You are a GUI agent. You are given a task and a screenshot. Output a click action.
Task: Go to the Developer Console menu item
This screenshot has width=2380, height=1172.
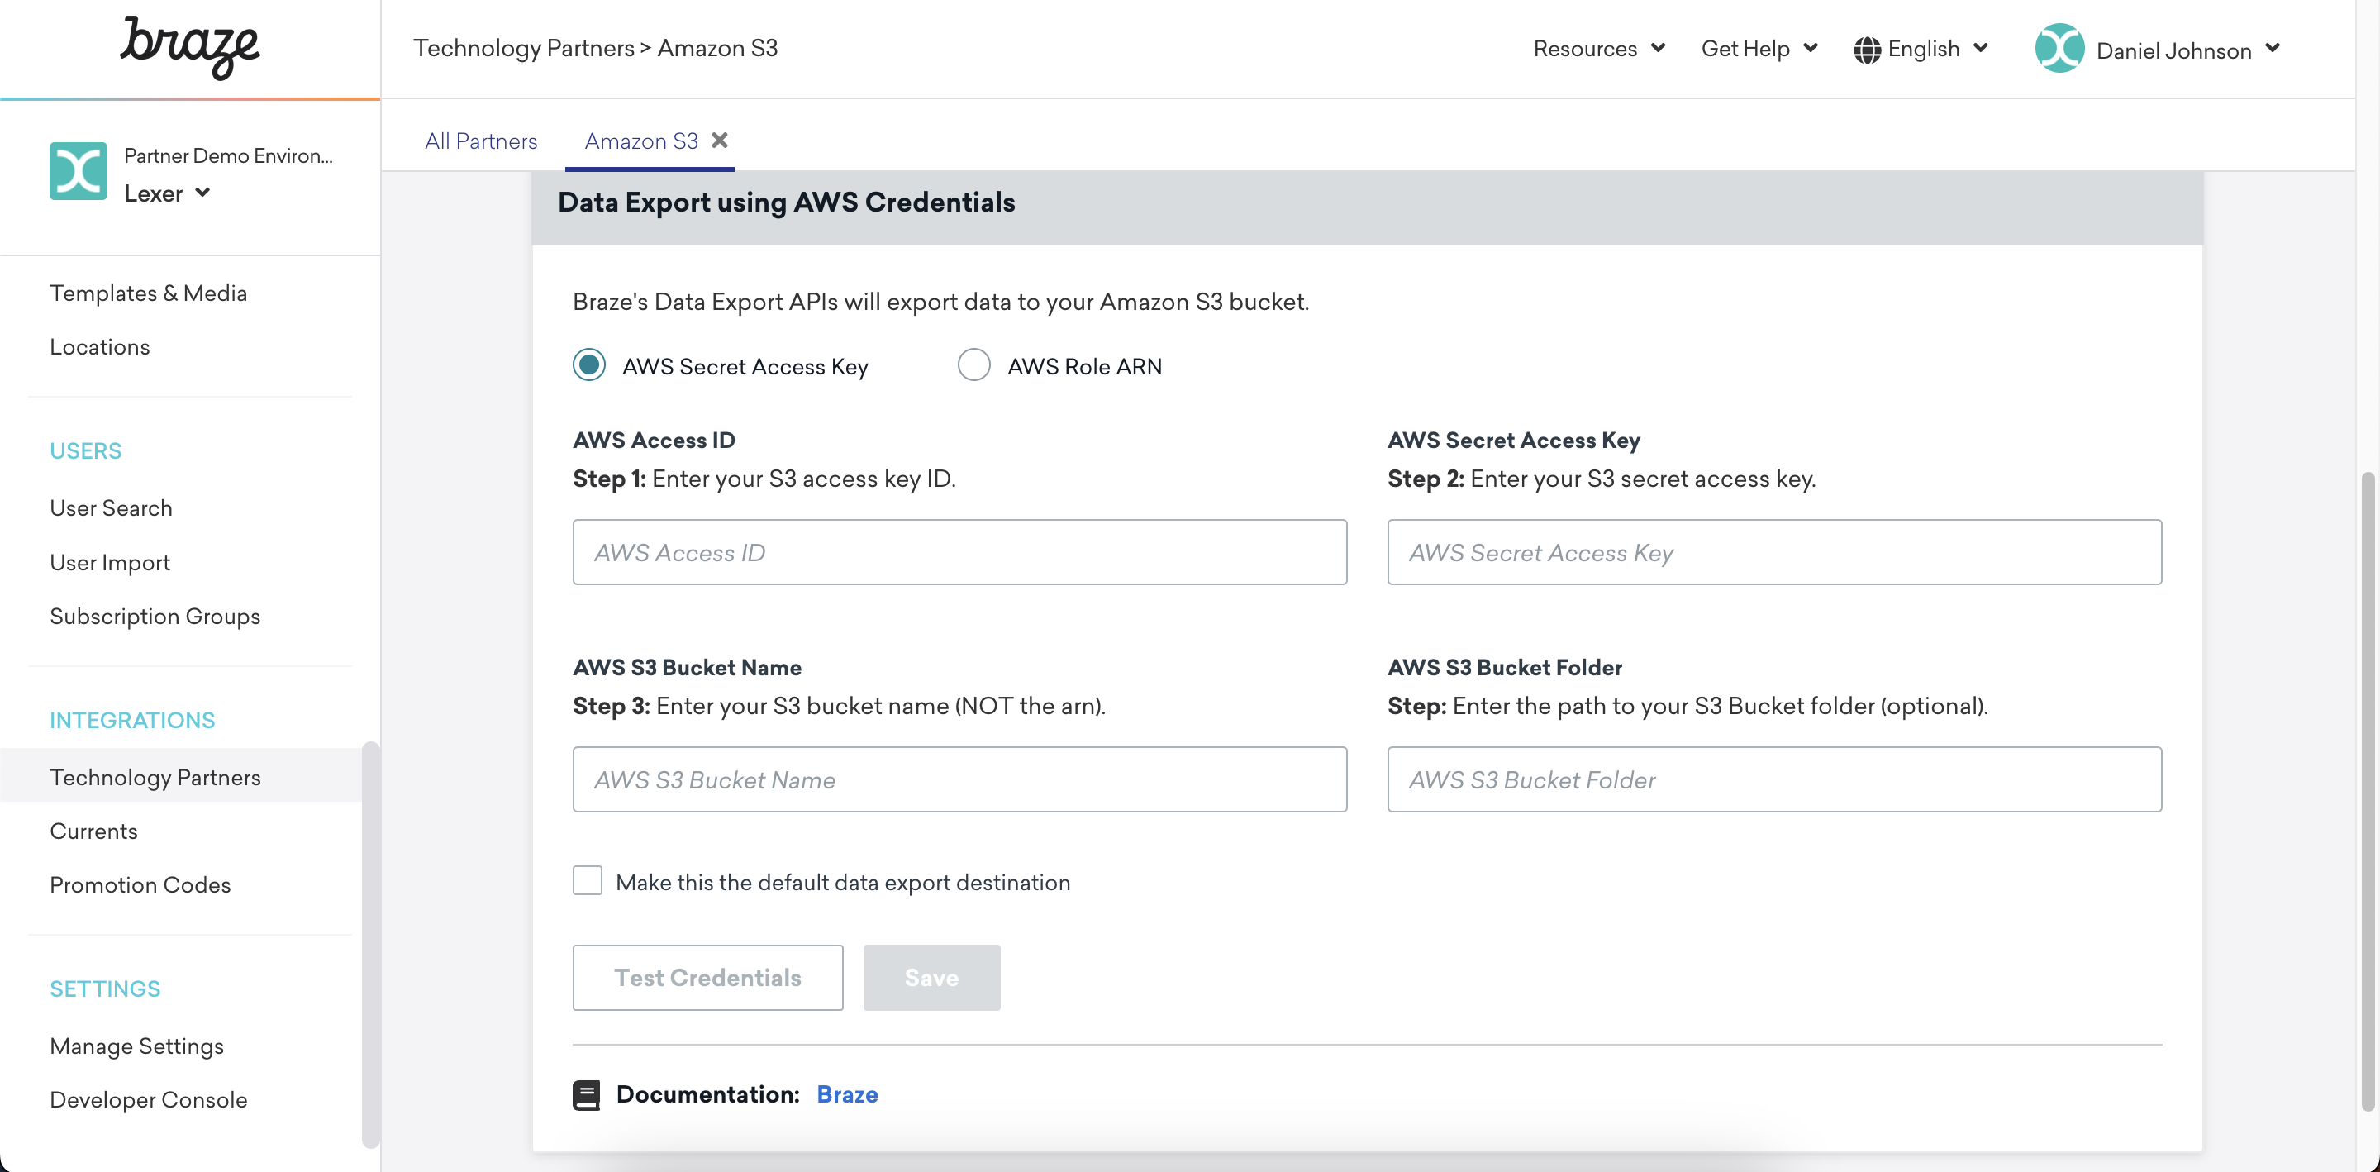point(148,1100)
